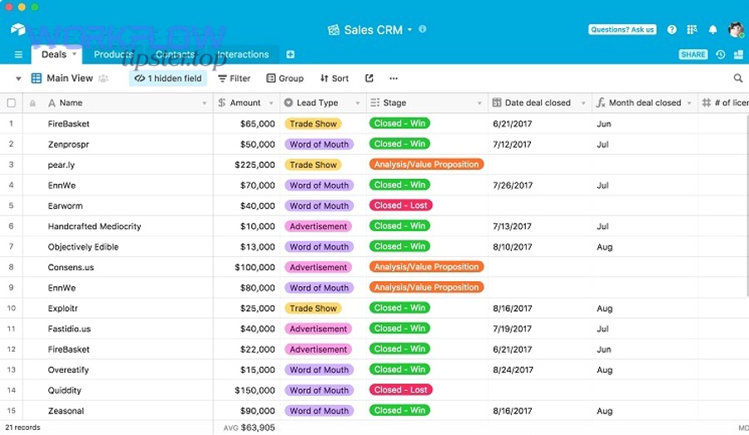Click the grid view icon beside Main View

(37, 78)
